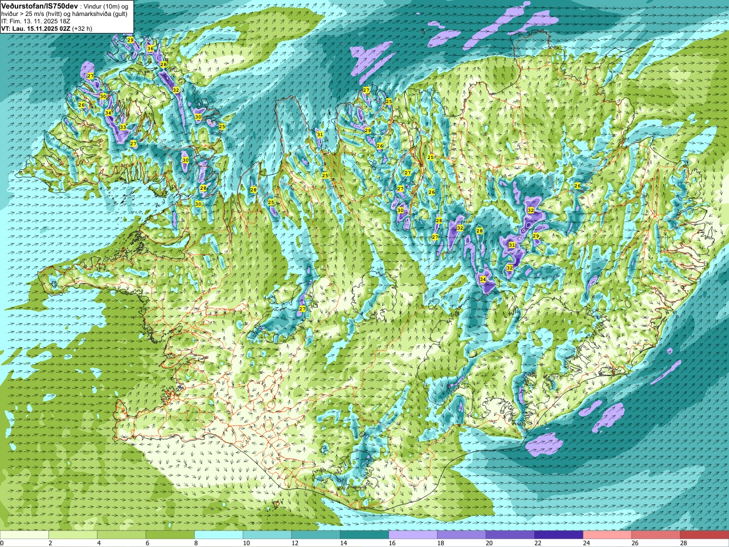
Task: Click the 'VT: Lau. 15.11.2025 02Z' valid time
Action: pyautogui.click(x=35, y=28)
